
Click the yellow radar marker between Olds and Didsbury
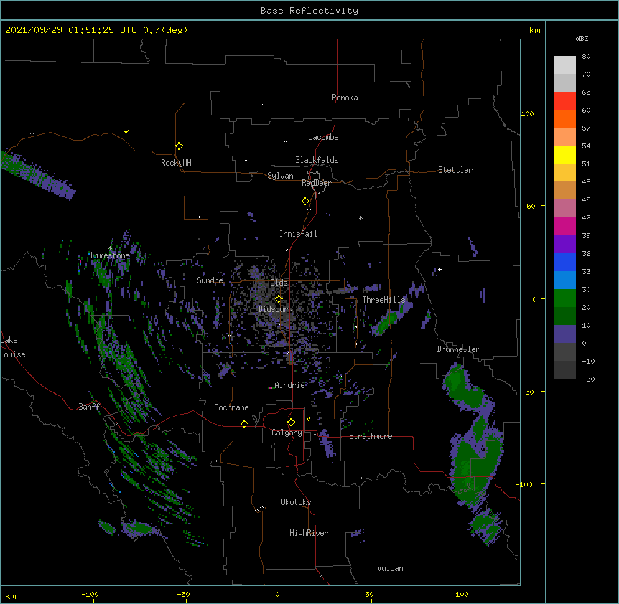point(279,298)
